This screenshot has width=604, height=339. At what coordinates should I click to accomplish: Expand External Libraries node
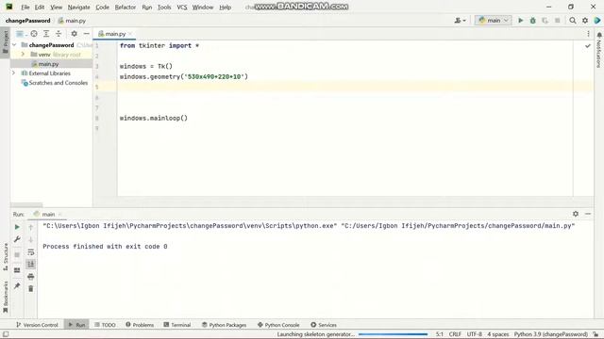click(14, 73)
